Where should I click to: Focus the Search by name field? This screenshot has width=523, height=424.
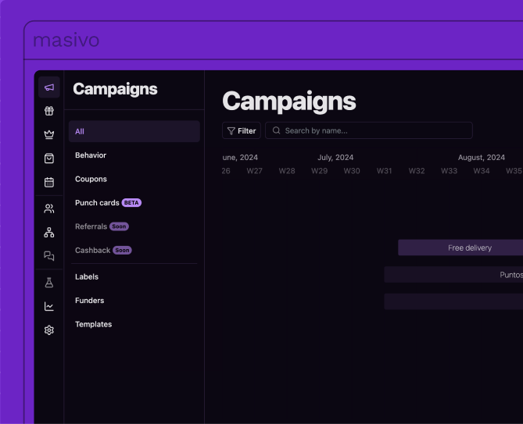[x=369, y=130]
